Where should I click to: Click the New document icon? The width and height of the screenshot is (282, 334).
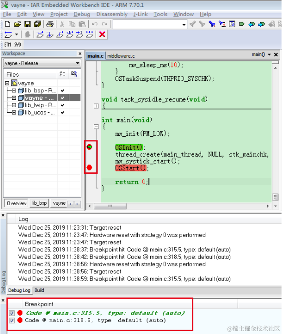click(7, 24)
